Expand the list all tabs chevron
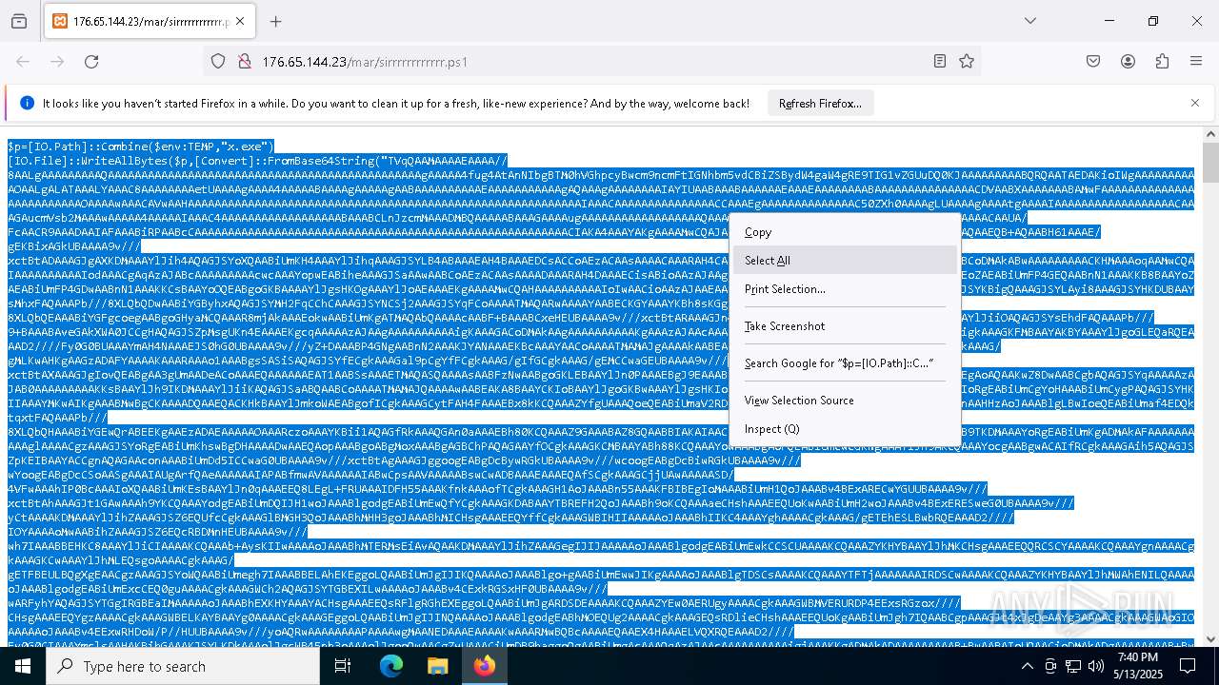 click(1030, 21)
